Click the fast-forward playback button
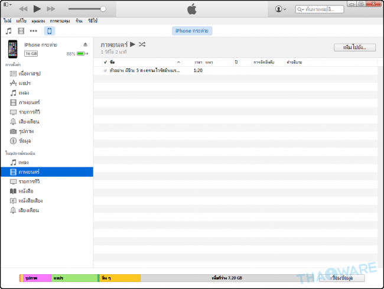The height and width of the screenshot is (289, 384). pos(51,9)
